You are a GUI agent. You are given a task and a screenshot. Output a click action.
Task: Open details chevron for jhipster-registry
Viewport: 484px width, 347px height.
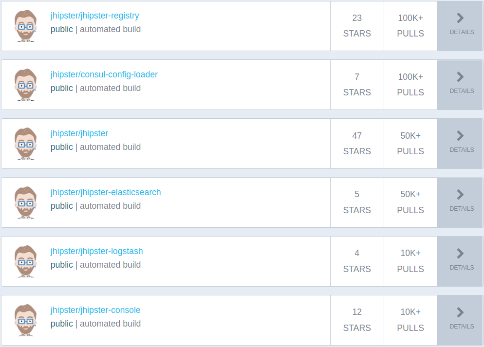pos(461,18)
